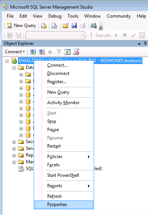Open Activity Monitor from the context menu
Image resolution: width=148 pixels, height=215 pixels.
click(64, 103)
